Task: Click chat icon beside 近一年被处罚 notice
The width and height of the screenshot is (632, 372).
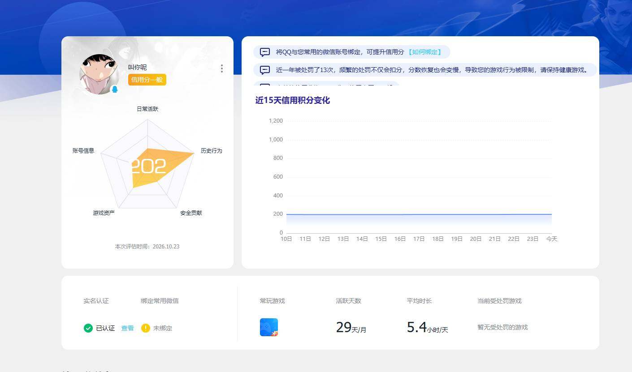Action: coord(265,70)
